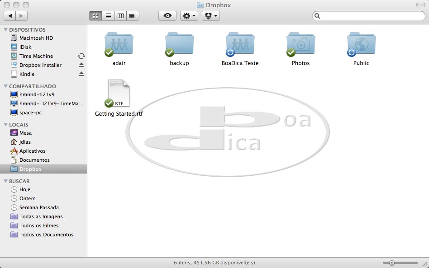Screen dimensions: 429x268
Task: Select iDisk in sidebar
Action: 43,47
